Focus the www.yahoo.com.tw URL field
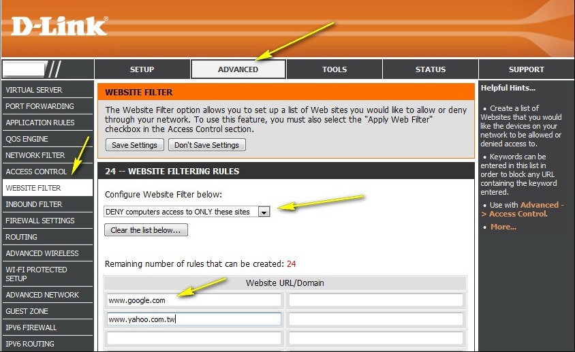 pyautogui.click(x=193, y=319)
